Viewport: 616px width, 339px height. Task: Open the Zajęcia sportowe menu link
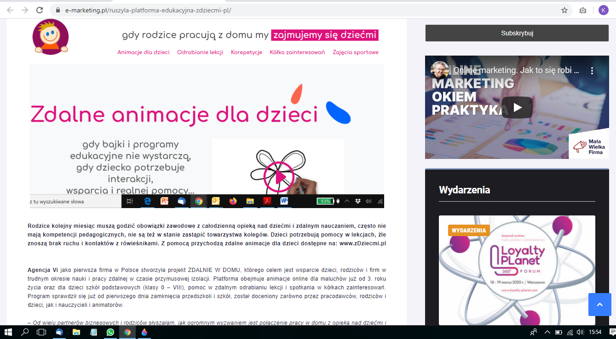pos(355,52)
